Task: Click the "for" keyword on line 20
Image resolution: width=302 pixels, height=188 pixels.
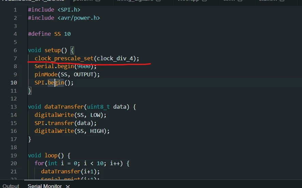Action: tap(40, 163)
